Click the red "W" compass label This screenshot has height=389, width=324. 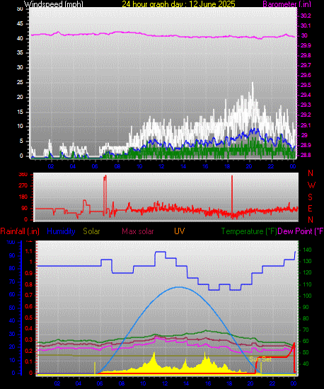click(x=311, y=185)
